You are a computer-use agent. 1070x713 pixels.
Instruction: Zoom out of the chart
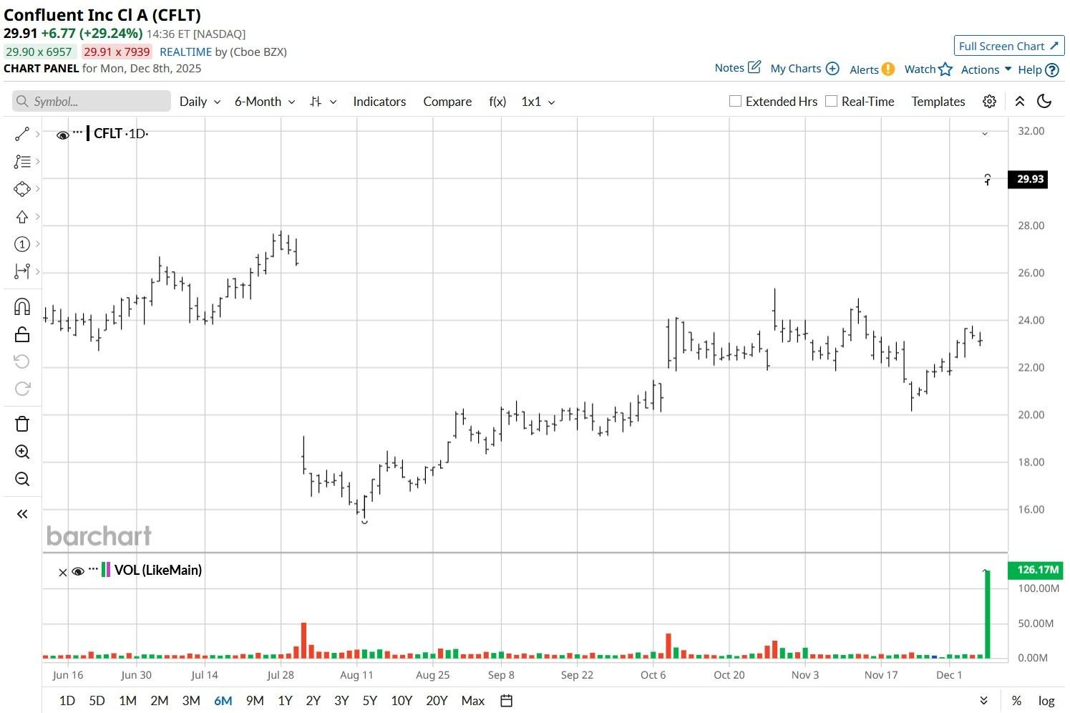(22, 479)
